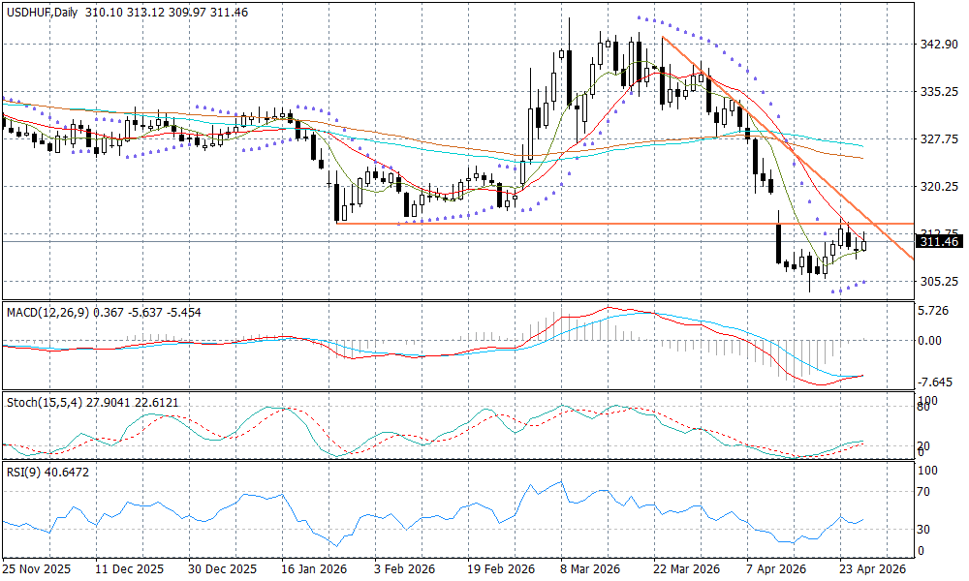Click the 8 Mar 2026 date label
The height and width of the screenshot is (581, 969).
coord(588,569)
